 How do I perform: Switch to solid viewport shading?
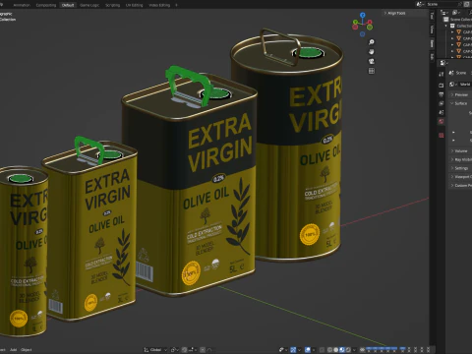coord(335,350)
